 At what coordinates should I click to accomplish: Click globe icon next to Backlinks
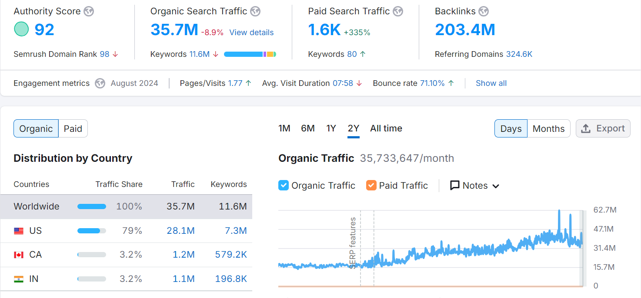484,11
